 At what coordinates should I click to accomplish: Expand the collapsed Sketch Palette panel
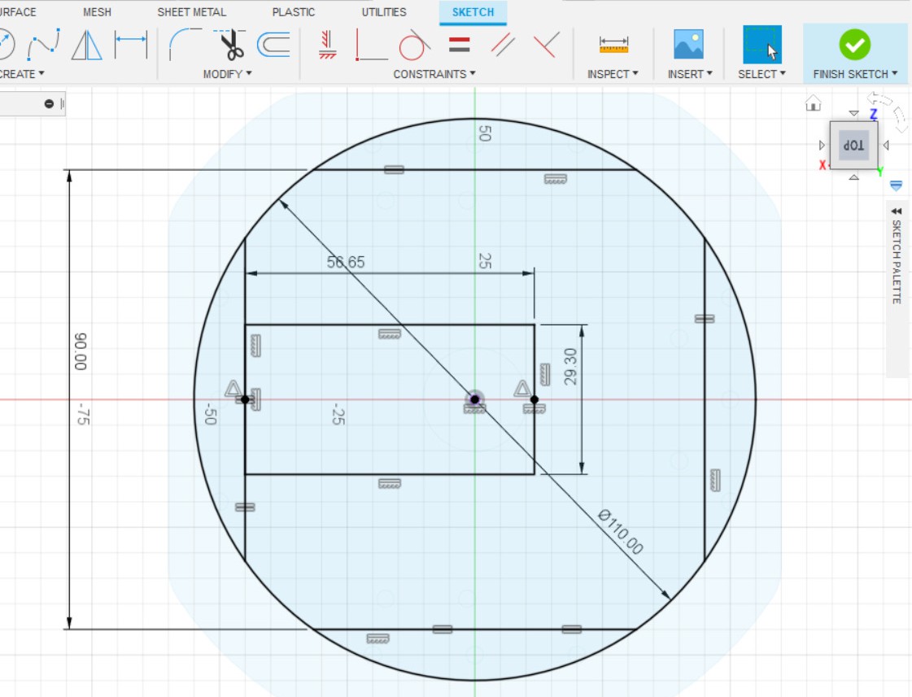[x=897, y=211]
